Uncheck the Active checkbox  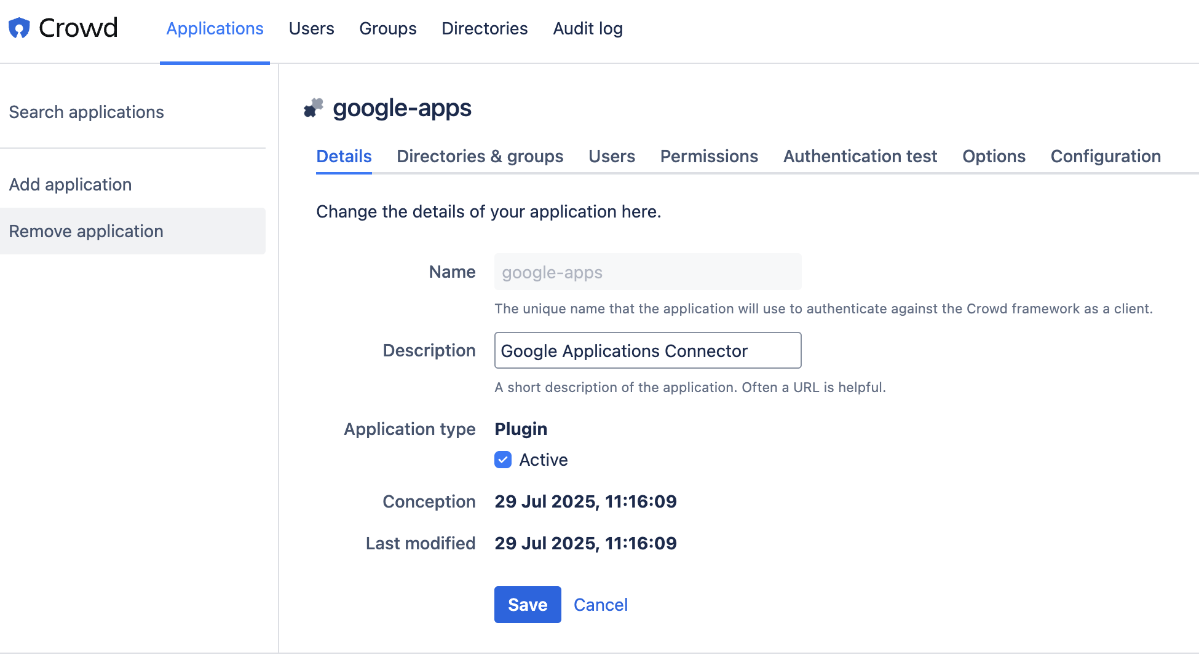coord(502,460)
